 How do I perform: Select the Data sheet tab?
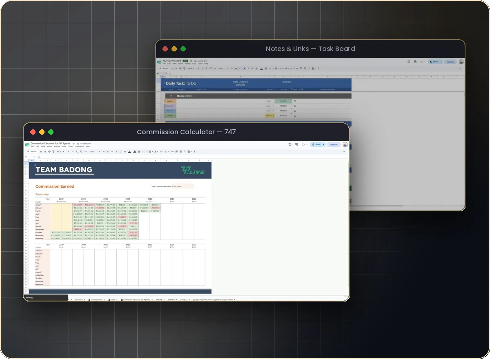coord(113,299)
